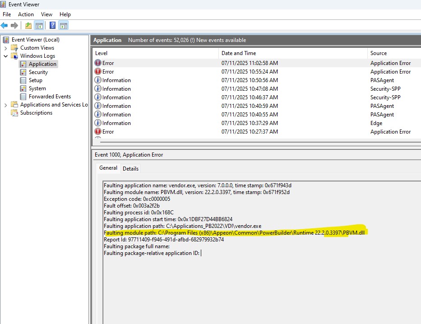Collapse the Windows Logs node
The image size is (421, 324).
5,56
